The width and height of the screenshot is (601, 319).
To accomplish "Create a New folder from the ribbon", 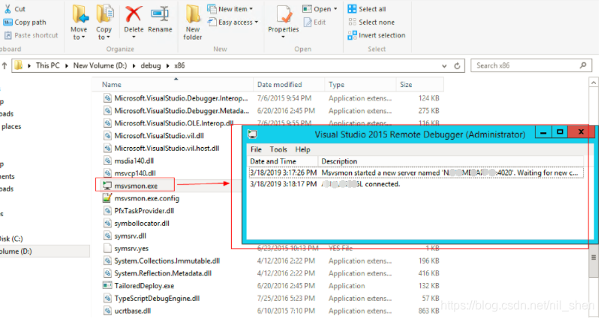I will 192,23.
